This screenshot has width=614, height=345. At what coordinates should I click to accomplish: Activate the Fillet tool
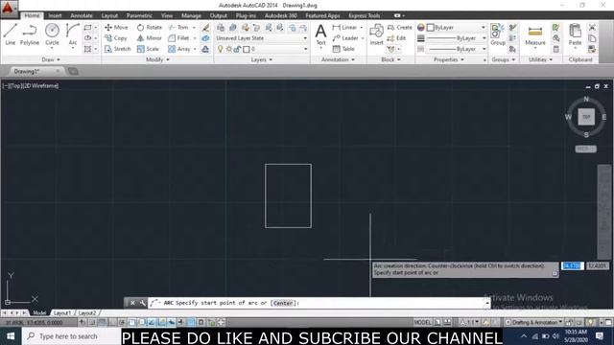[178, 38]
